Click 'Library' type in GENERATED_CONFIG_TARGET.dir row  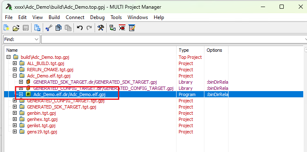click(185, 88)
